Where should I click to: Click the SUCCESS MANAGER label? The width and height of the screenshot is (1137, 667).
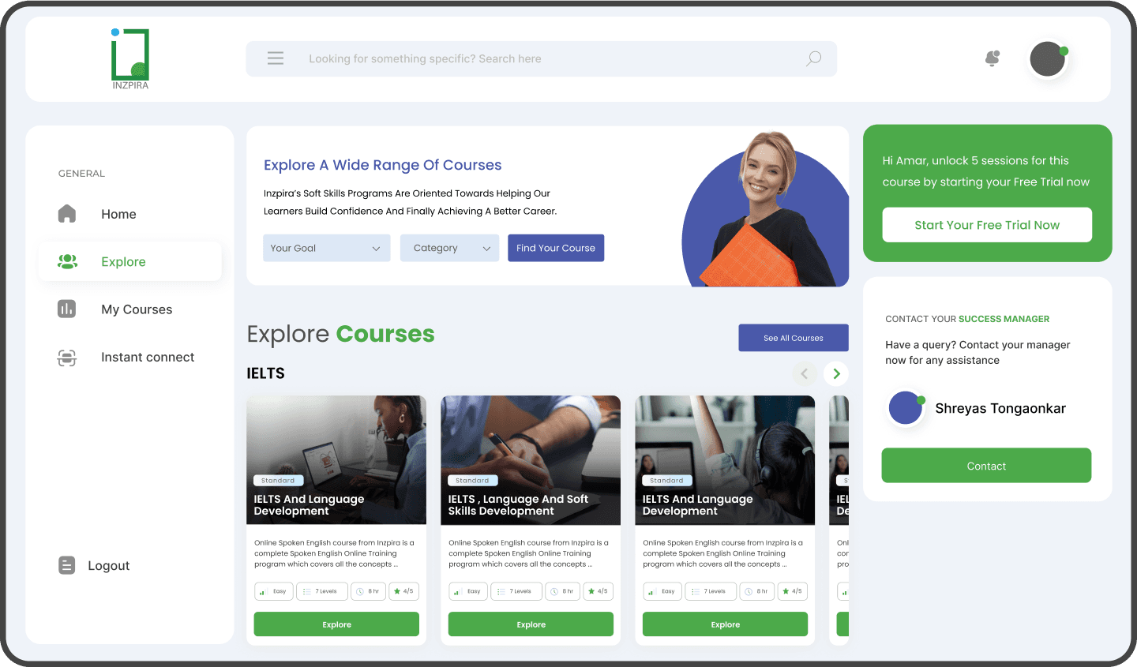pyautogui.click(x=1004, y=319)
